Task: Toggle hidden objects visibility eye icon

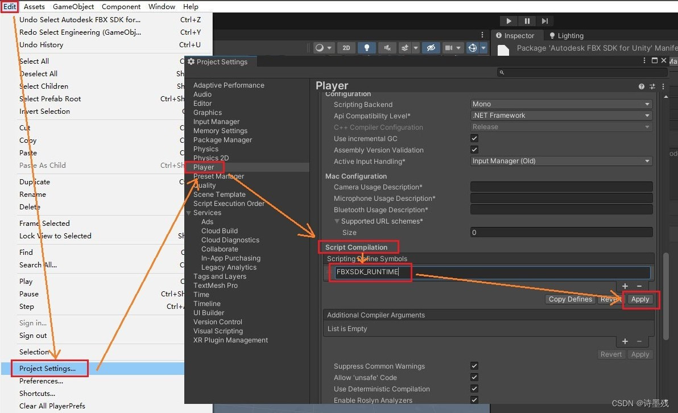Action: (x=431, y=48)
